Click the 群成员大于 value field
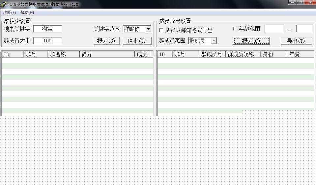This screenshot has width=316, height=185. tap(47, 40)
